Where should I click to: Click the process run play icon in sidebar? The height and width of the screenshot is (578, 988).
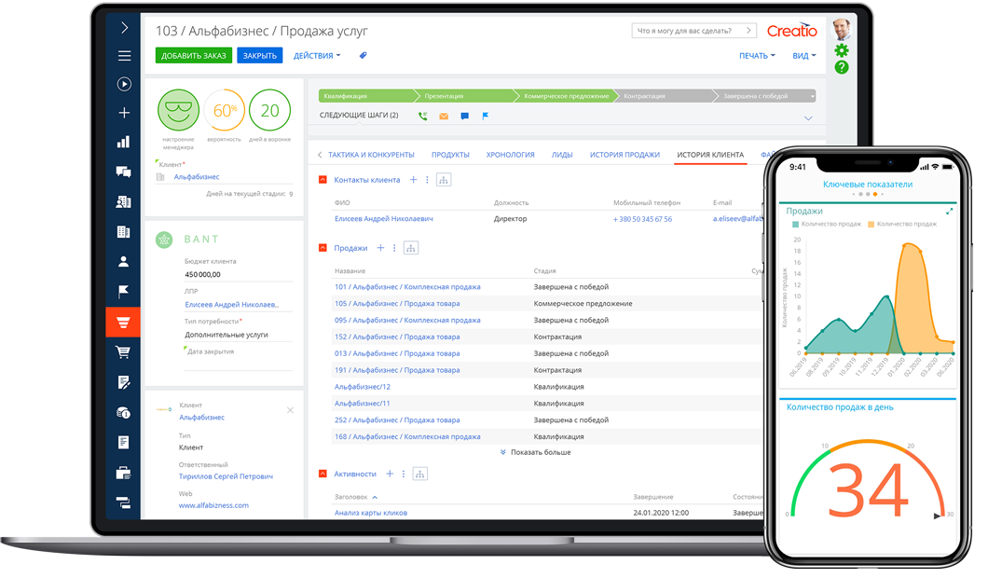(123, 84)
